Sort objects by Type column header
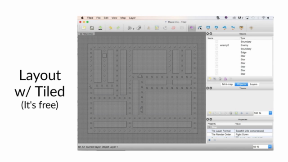 256,38
